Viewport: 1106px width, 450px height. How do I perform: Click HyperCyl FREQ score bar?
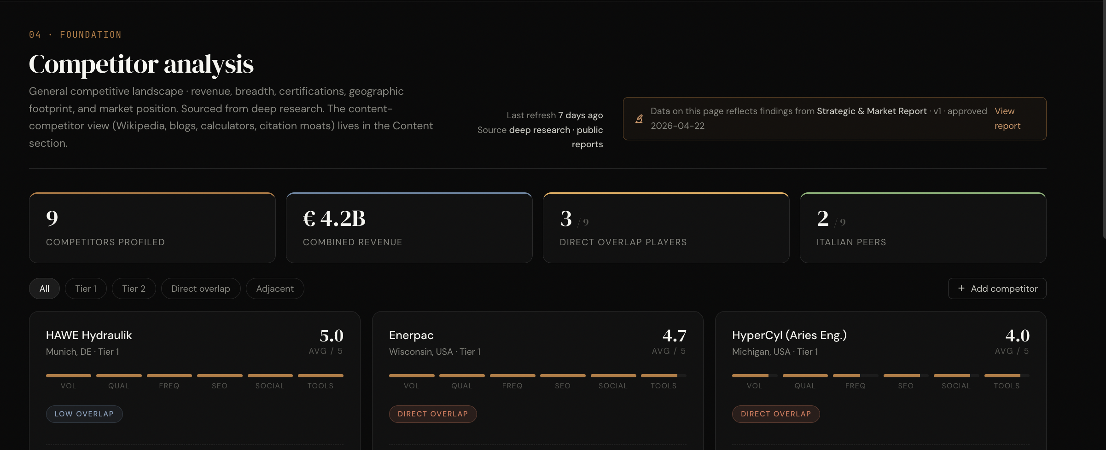pyautogui.click(x=856, y=376)
